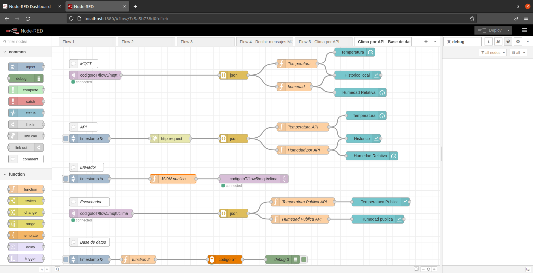Fire the timestamp inject above function 2
Screen dimensions: 533x273
[x=65, y=259]
